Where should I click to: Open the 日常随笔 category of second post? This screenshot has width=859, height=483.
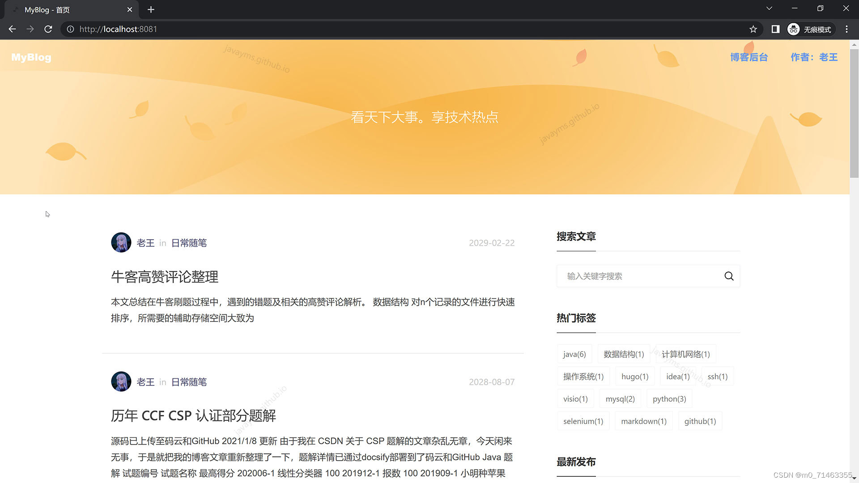(189, 382)
